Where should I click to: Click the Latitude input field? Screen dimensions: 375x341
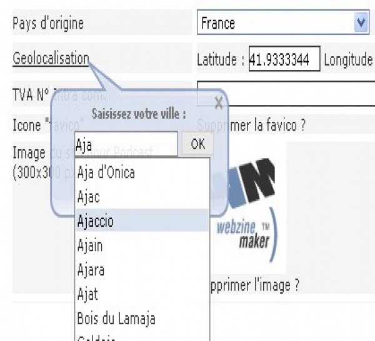pos(284,59)
